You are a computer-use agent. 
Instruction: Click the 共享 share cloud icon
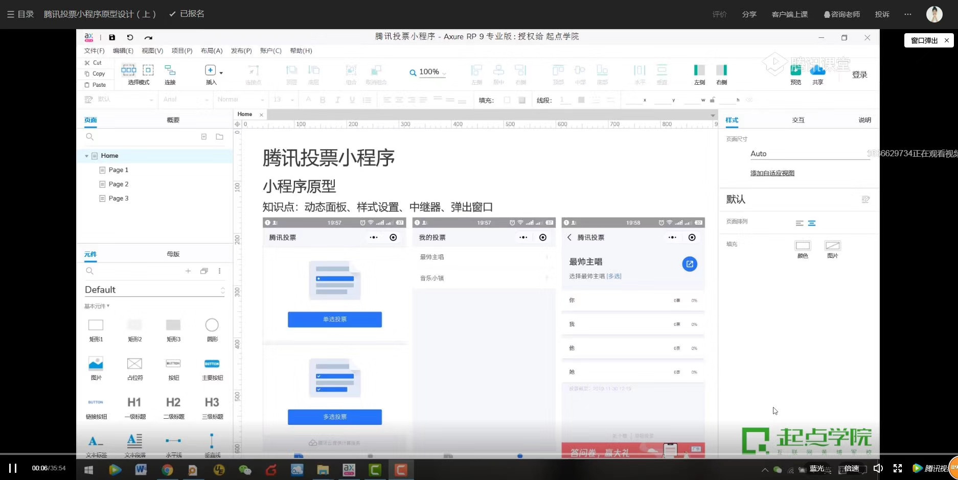point(818,71)
